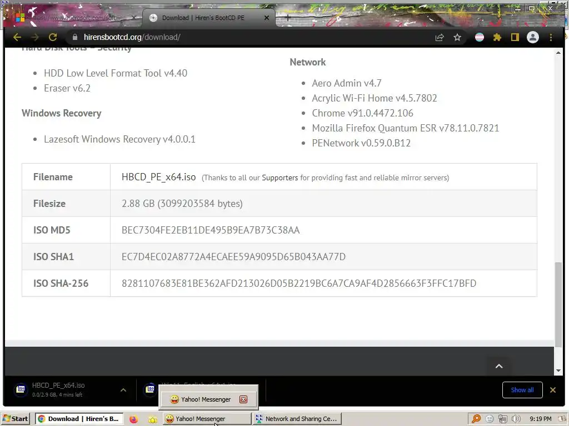Image resolution: width=569 pixels, height=426 pixels.
Task: Bookmark this page with the star icon
Action: pos(457,37)
